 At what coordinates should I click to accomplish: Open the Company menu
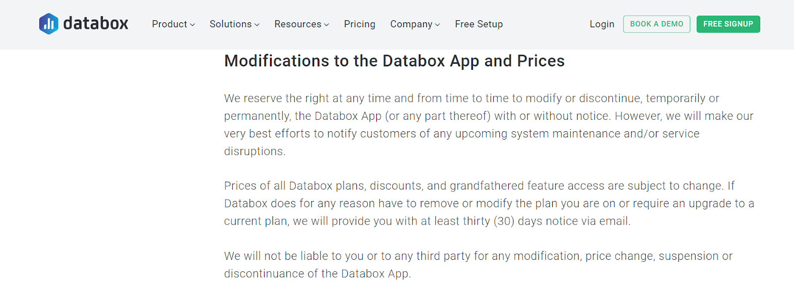point(411,24)
